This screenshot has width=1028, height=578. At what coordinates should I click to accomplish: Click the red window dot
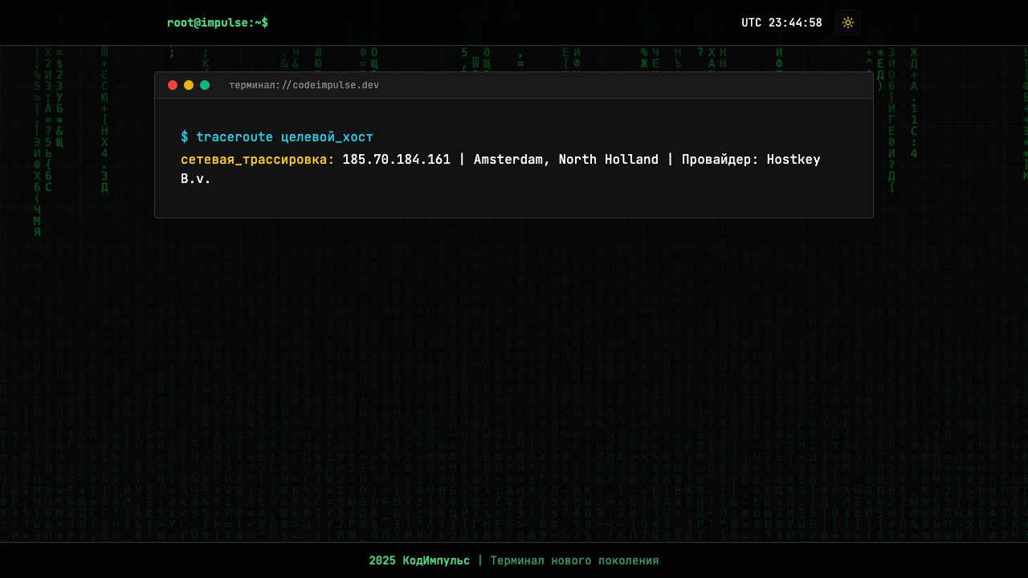pos(173,85)
